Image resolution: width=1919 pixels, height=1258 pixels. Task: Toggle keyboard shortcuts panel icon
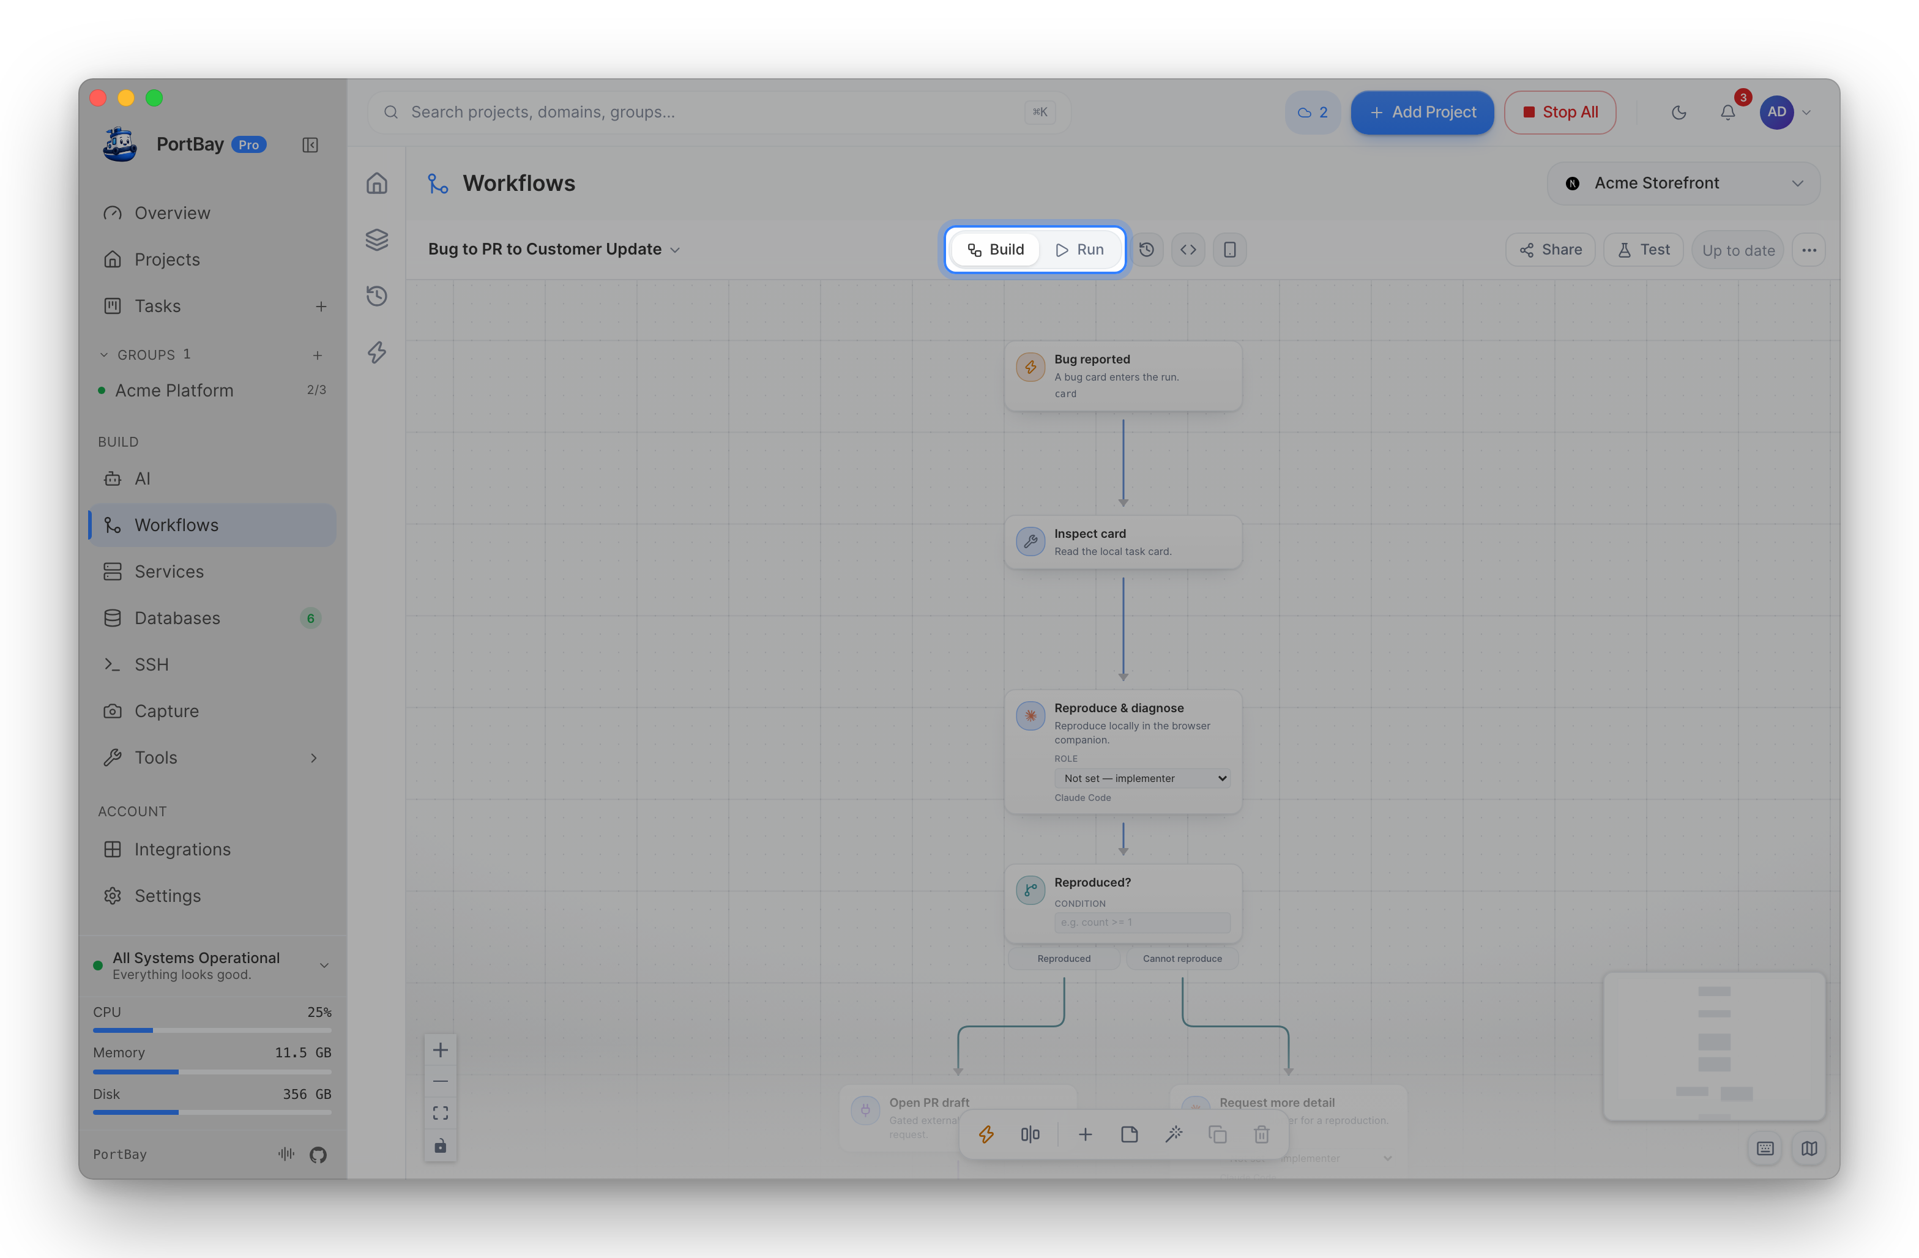(1765, 1148)
